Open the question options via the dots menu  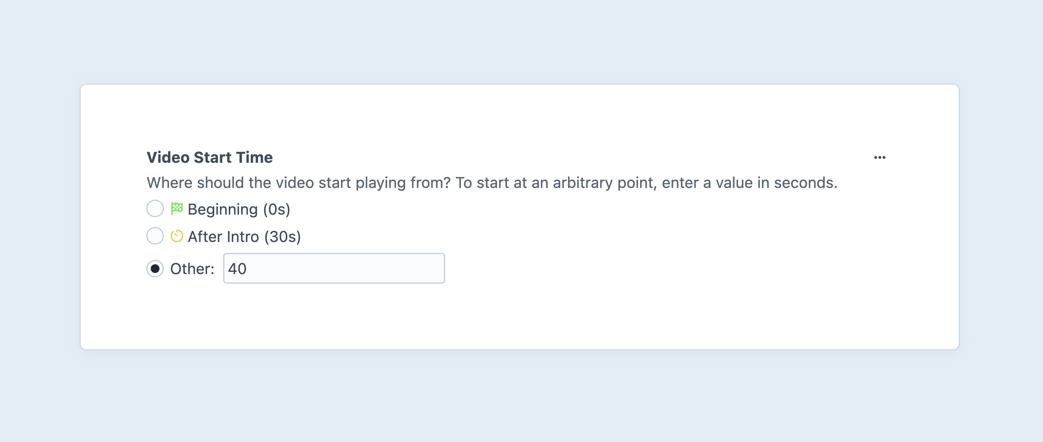[x=881, y=157]
